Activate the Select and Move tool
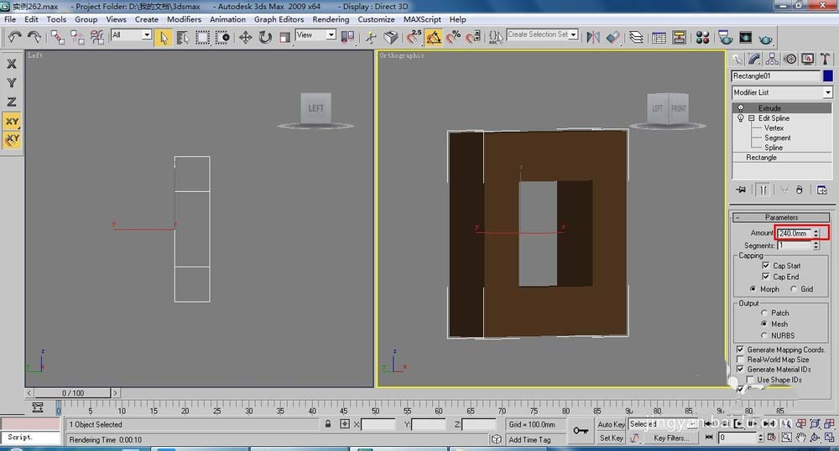The height and width of the screenshot is (451, 839). (x=246, y=37)
